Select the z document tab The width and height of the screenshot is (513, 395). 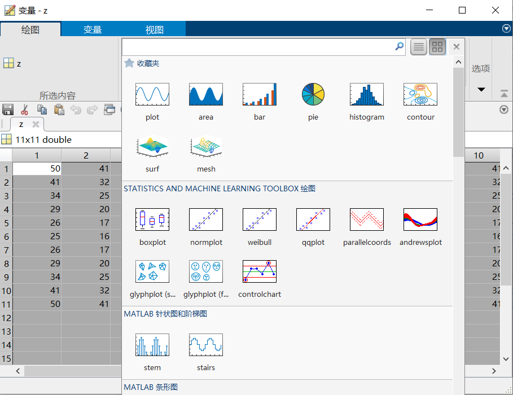coord(21,124)
